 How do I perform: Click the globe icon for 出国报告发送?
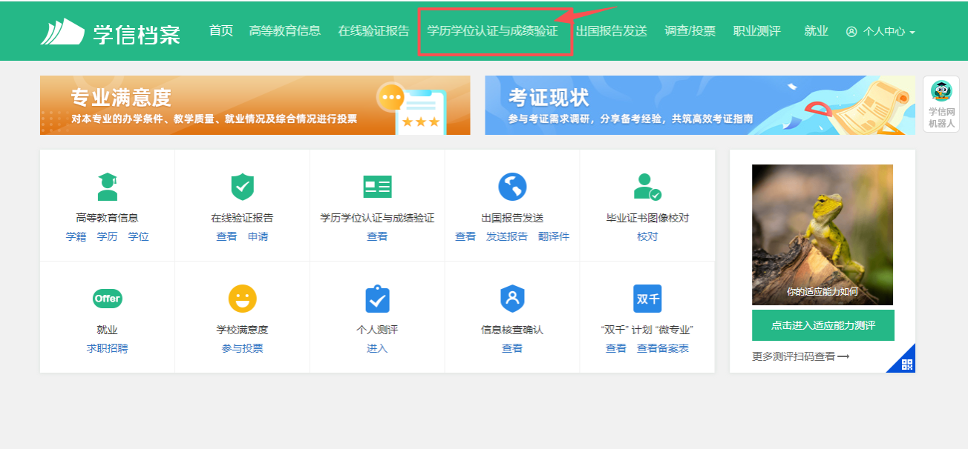[x=512, y=187]
